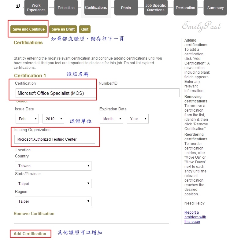
Task: Open the Issue Date year dropdown
Action: (53, 119)
